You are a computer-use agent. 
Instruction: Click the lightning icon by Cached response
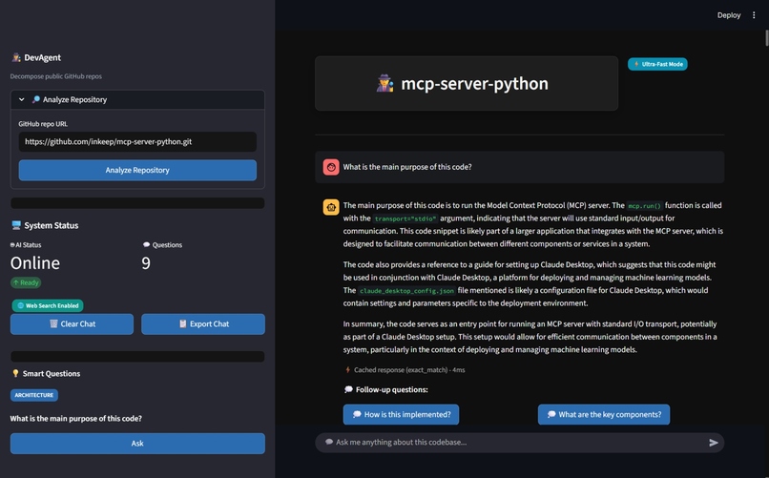pos(347,370)
